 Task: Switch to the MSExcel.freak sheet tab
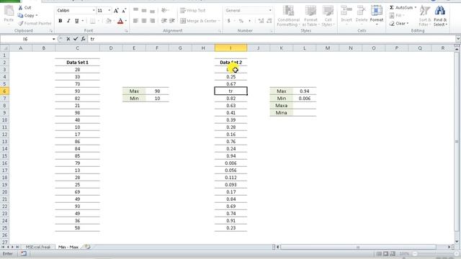[x=38, y=247]
